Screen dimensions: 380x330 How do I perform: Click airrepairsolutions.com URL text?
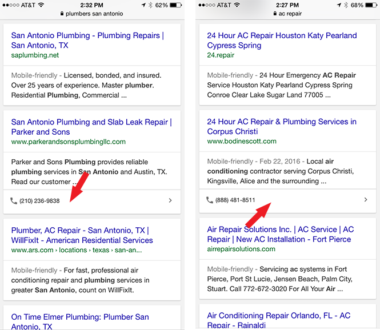tap(241, 249)
